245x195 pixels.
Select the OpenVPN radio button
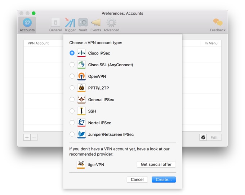pyautogui.click(x=72, y=76)
